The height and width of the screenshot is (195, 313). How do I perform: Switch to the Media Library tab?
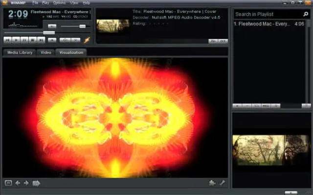(x=20, y=53)
